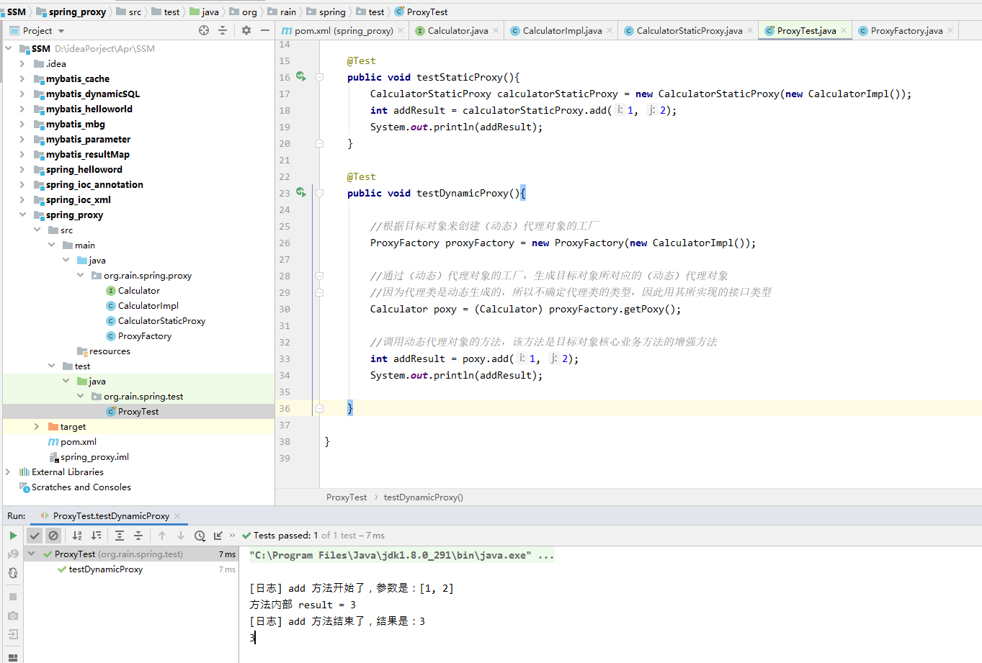Click the exit/login arrow icon in Run sidebar

13,634
